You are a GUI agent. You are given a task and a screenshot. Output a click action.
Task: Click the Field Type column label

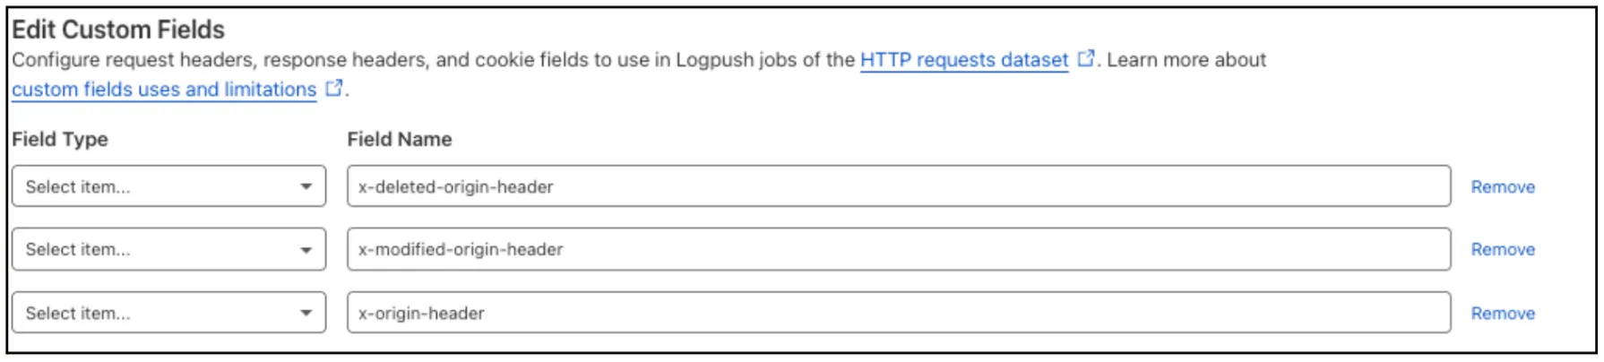coord(60,140)
